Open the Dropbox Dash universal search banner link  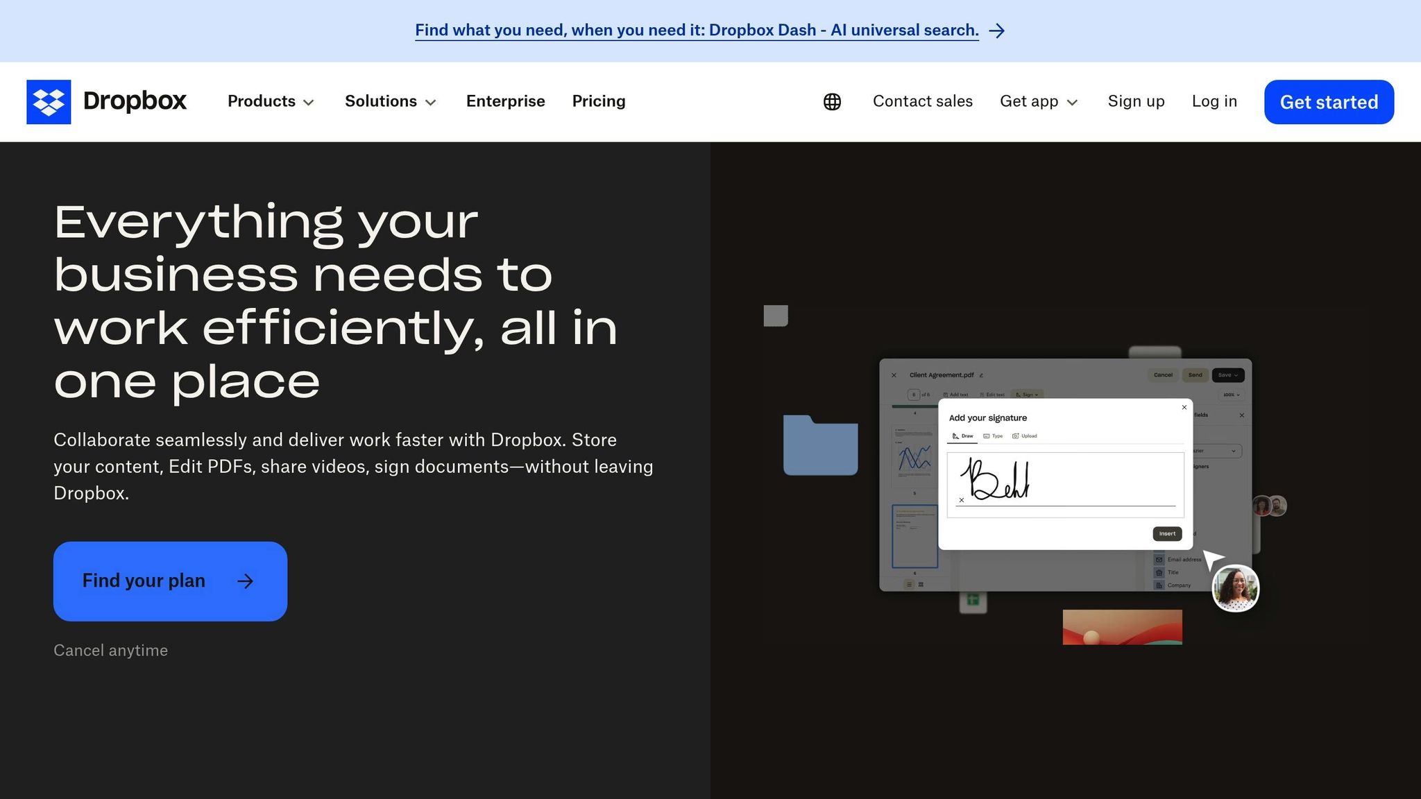pos(697,30)
